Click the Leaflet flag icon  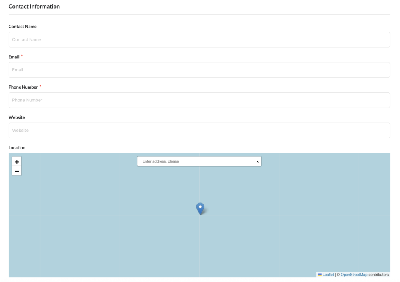click(320, 275)
